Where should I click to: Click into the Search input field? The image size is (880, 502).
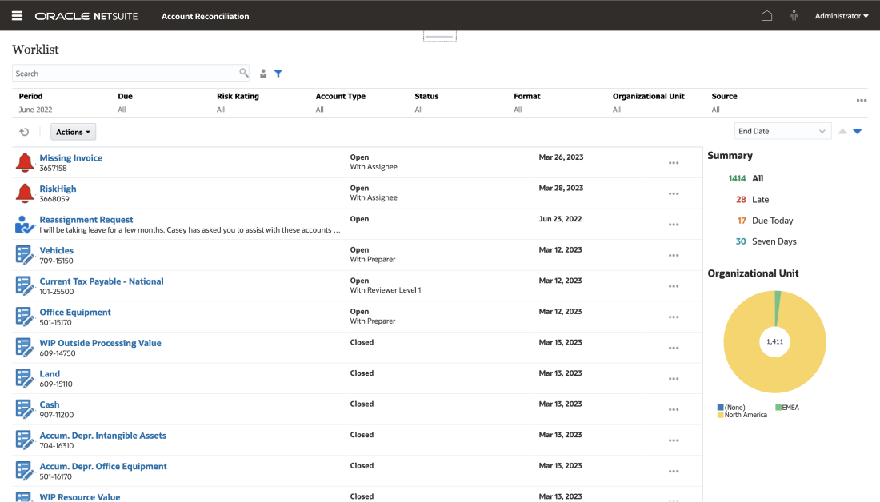pyautogui.click(x=125, y=74)
